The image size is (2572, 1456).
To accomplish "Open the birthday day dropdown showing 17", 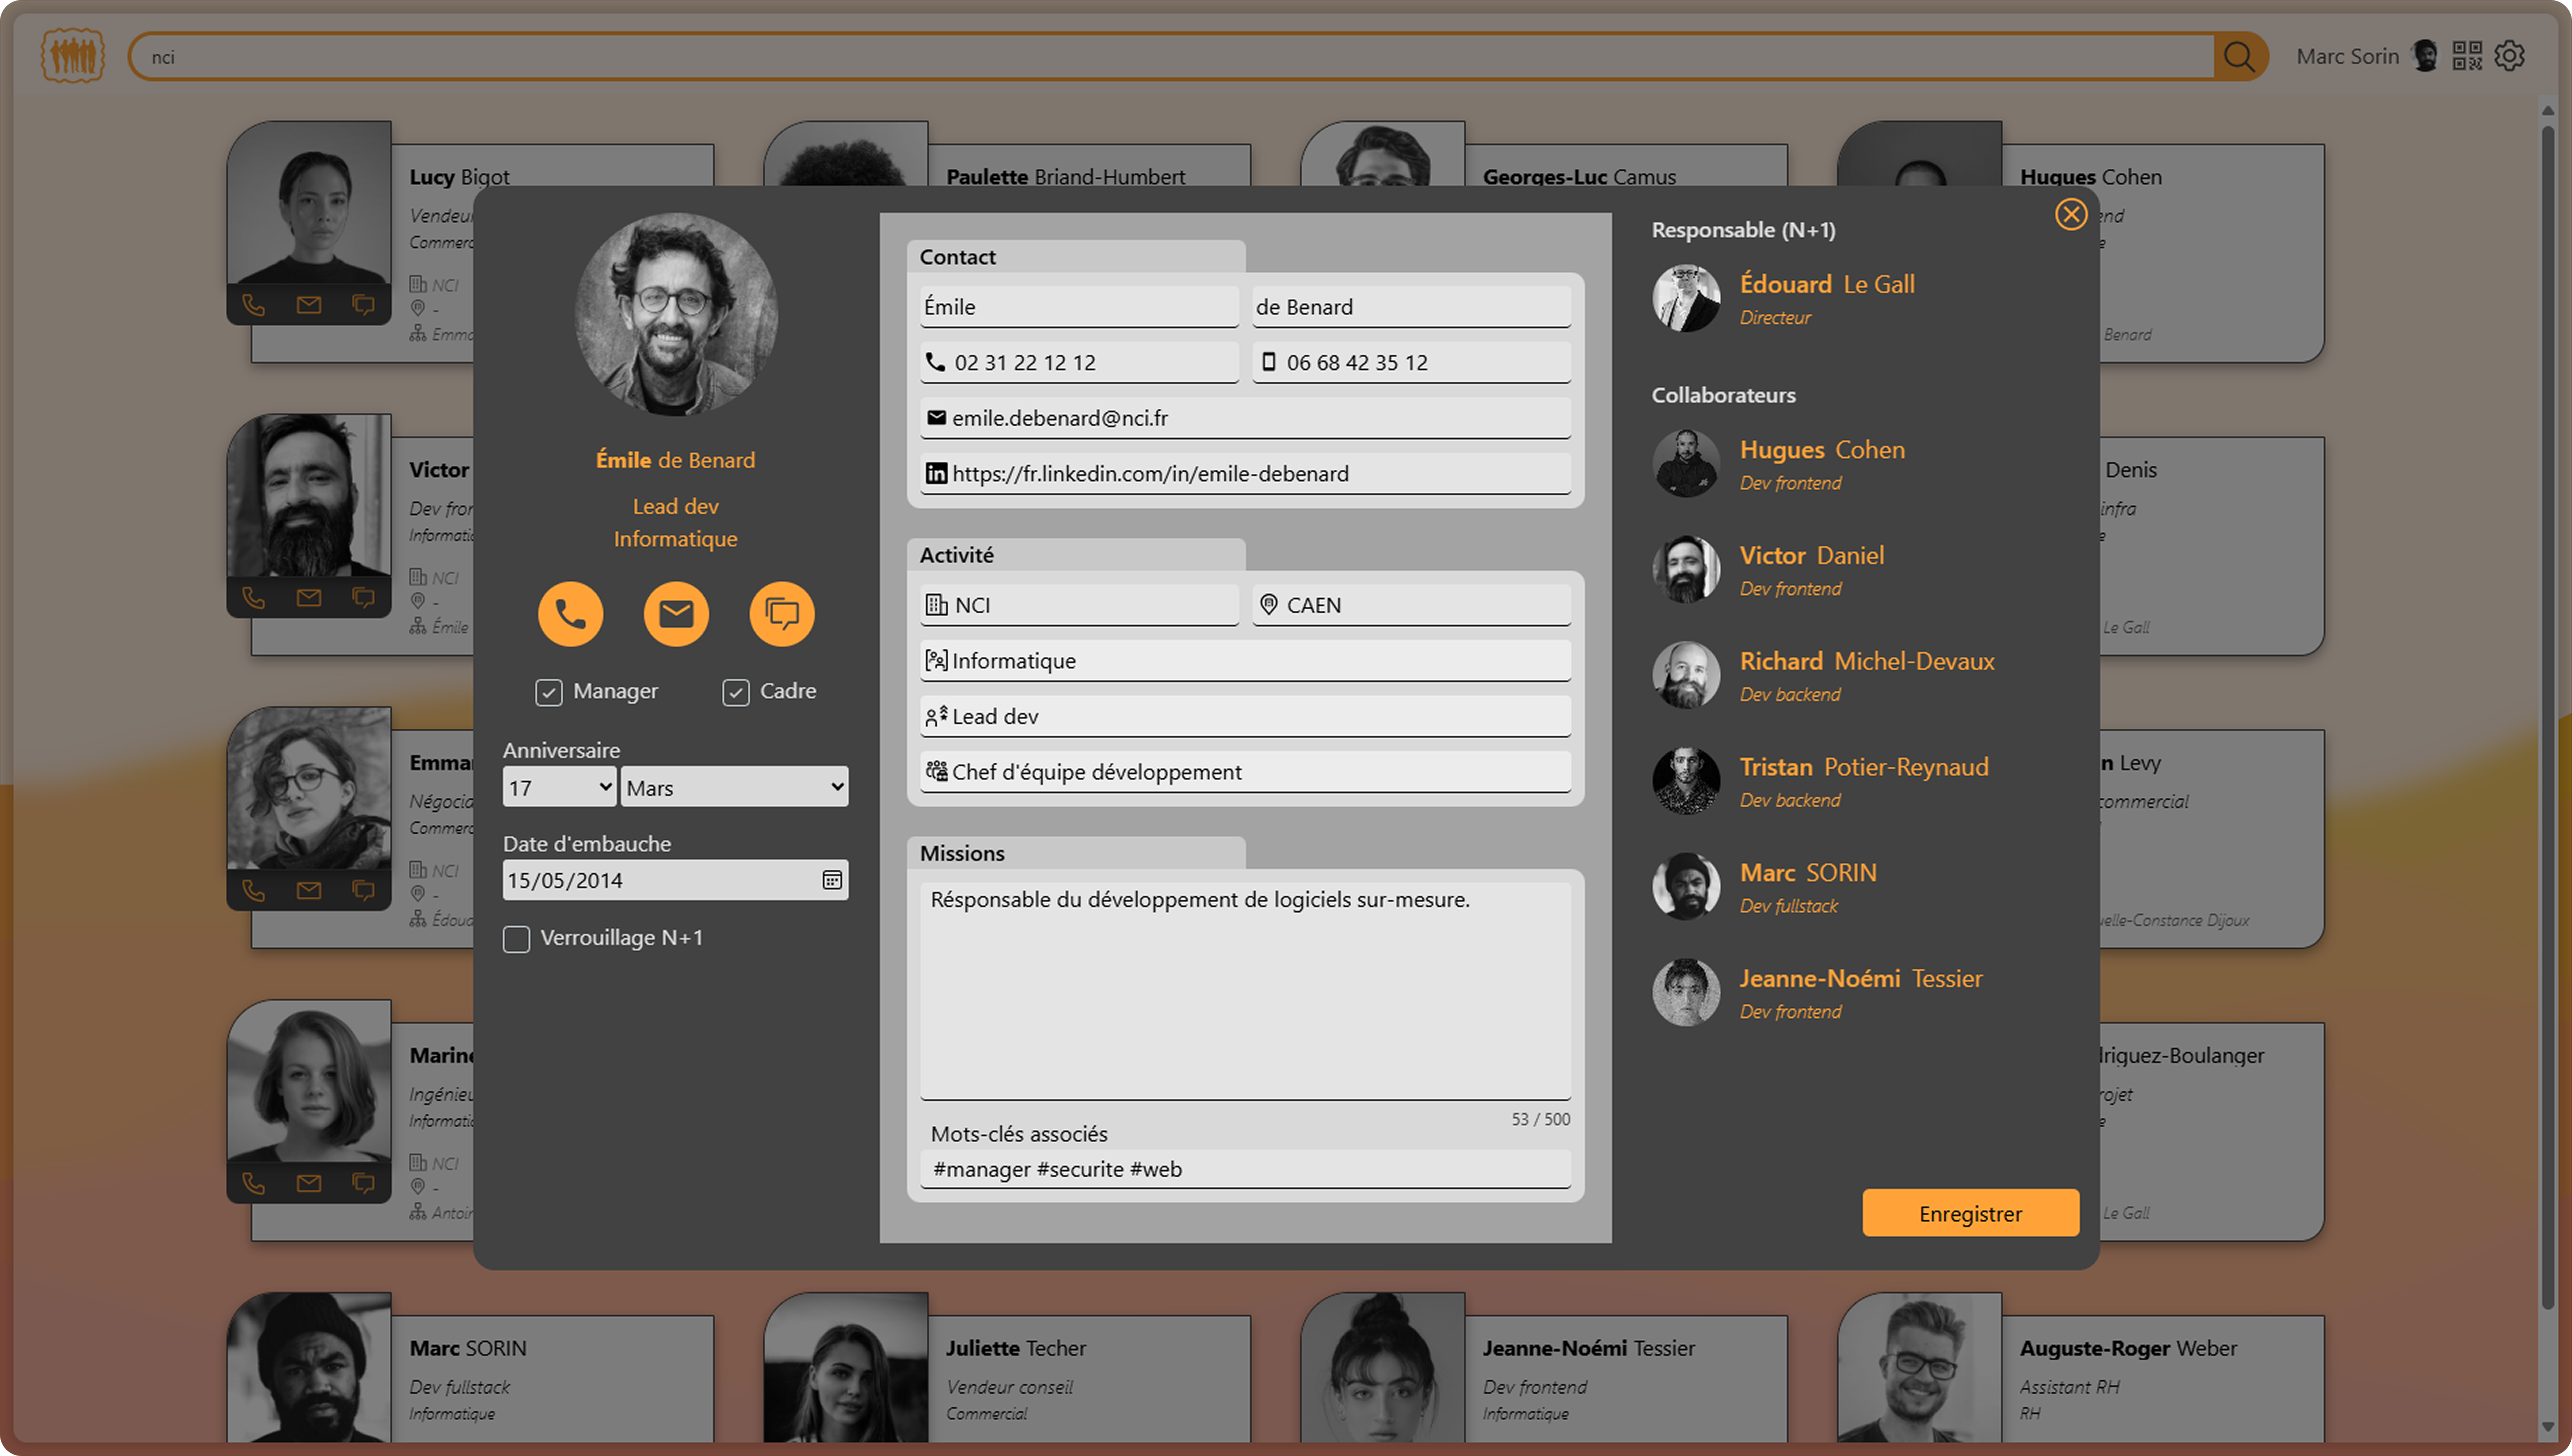I will pyautogui.click(x=559, y=787).
